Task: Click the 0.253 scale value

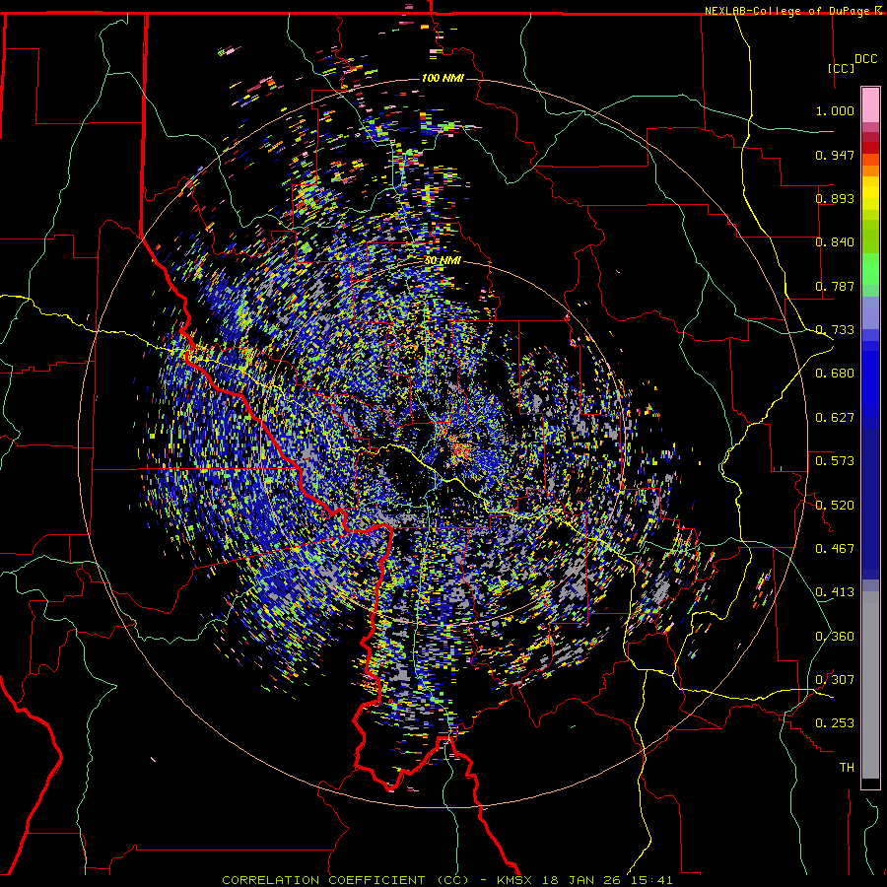Action: tap(835, 723)
